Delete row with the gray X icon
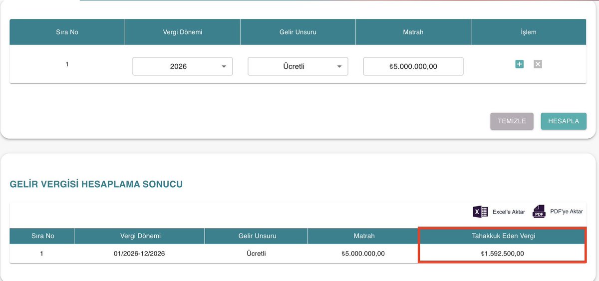599x281 pixels. pos(538,64)
